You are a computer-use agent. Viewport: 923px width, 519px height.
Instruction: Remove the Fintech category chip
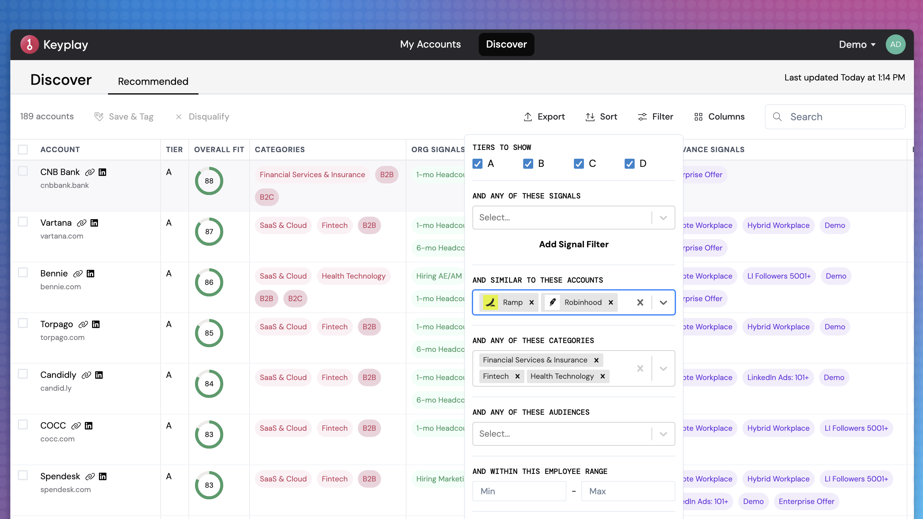tap(518, 376)
